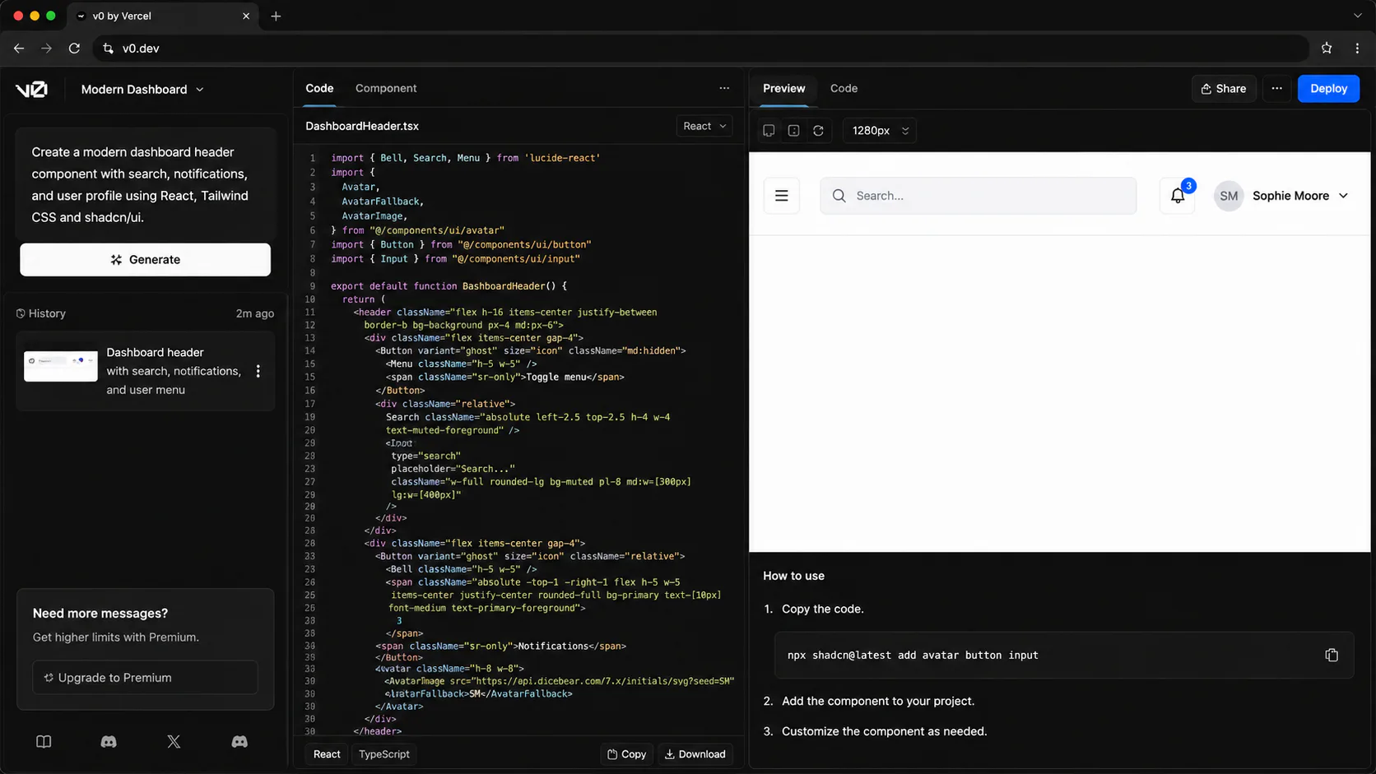
Task: Click the Share button
Action: pyautogui.click(x=1224, y=88)
